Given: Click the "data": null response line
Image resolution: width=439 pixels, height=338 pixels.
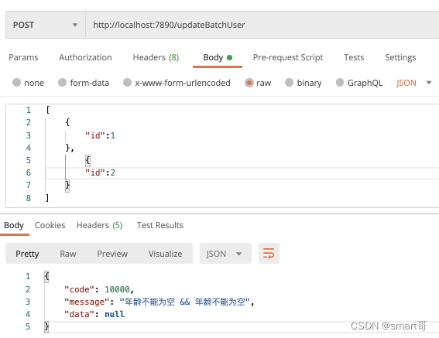Looking at the screenshot, I should (x=94, y=314).
